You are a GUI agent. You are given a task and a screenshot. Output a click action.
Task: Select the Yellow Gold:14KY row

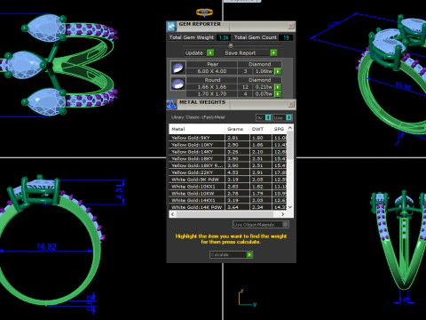(228, 152)
